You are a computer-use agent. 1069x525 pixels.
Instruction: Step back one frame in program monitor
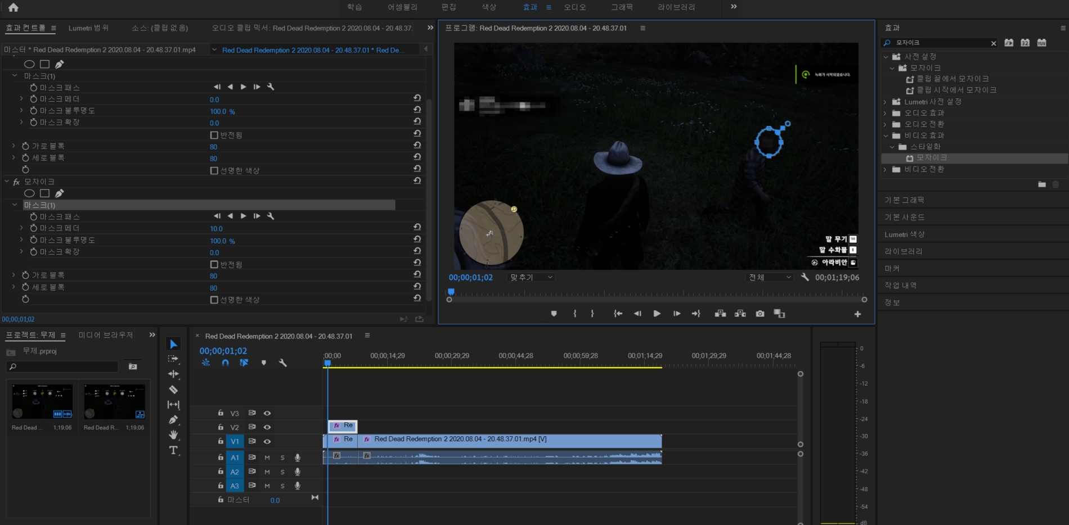(637, 314)
